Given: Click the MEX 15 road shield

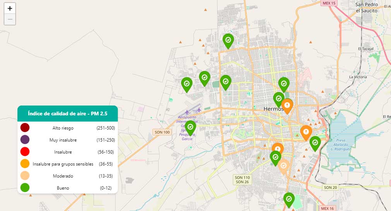Looking at the screenshot, I should (329, 3).
